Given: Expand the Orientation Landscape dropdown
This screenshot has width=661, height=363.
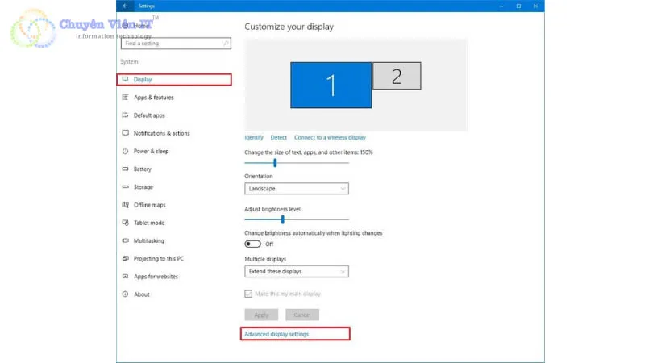Looking at the screenshot, I should (296, 189).
